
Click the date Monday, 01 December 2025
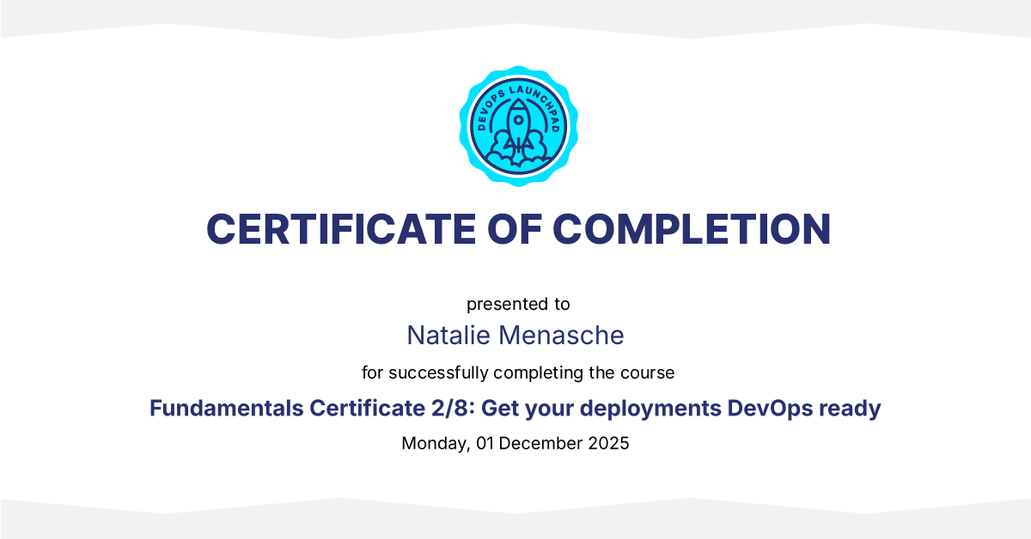pos(515,444)
